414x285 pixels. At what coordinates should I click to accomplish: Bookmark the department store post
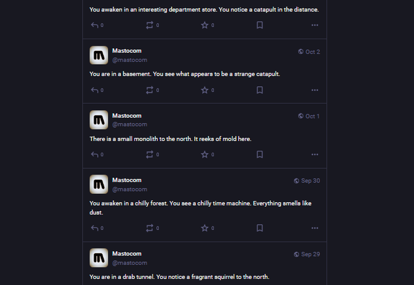tap(260, 25)
